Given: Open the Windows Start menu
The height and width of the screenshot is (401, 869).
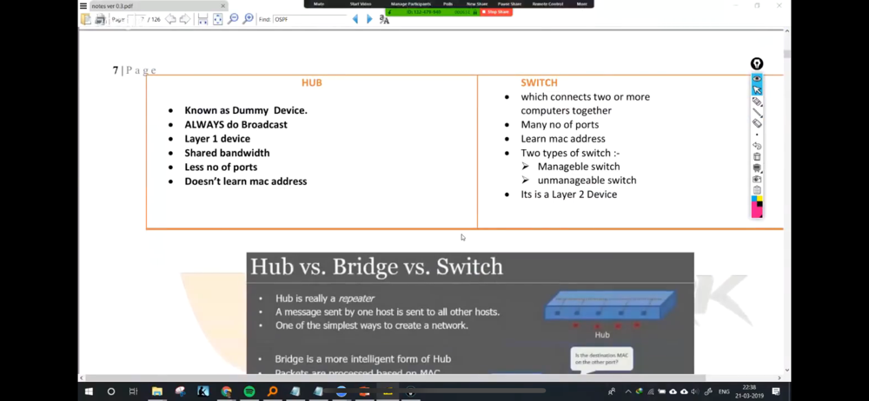Looking at the screenshot, I should (89, 391).
